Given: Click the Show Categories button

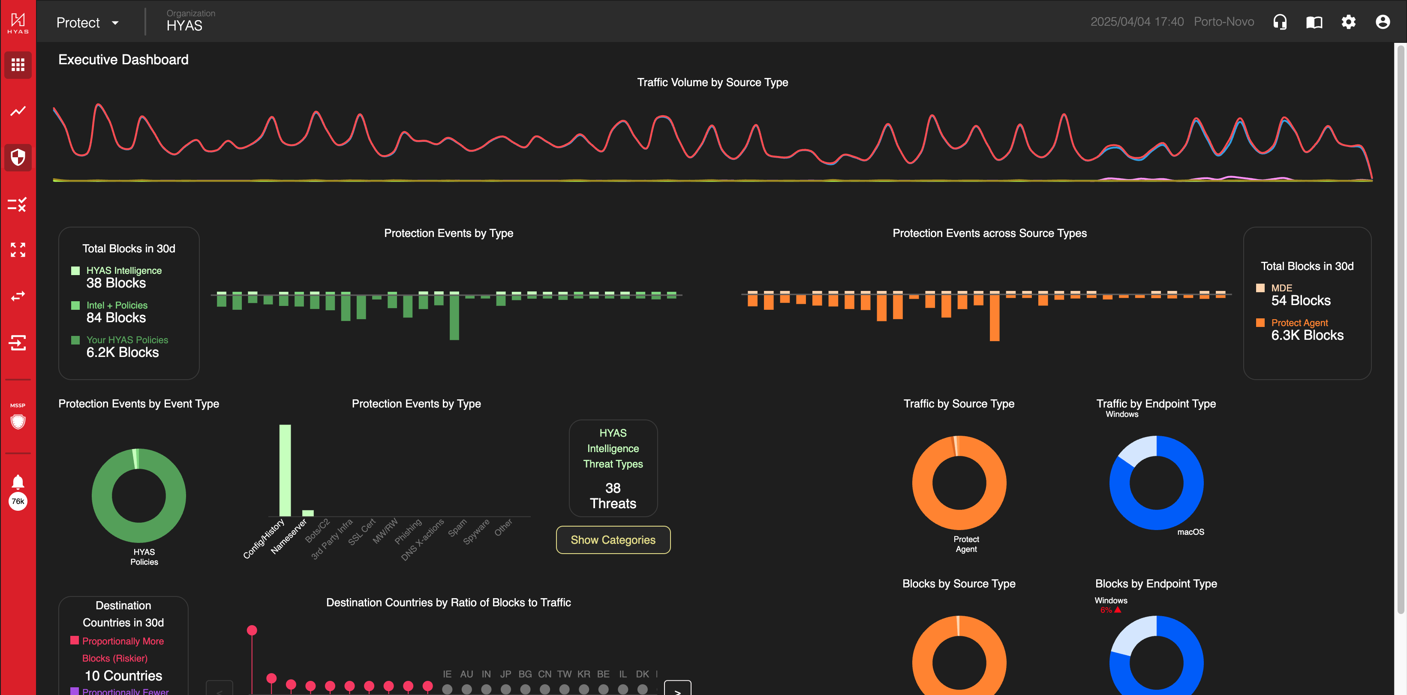Looking at the screenshot, I should [x=613, y=539].
